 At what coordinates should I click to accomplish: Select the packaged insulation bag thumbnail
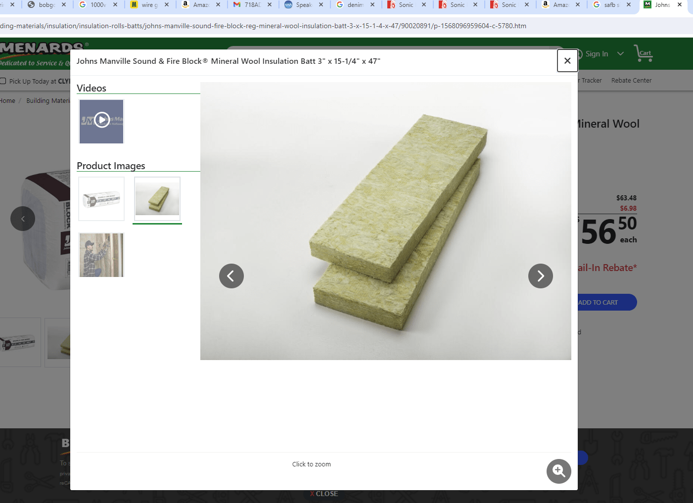(x=101, y=199)
